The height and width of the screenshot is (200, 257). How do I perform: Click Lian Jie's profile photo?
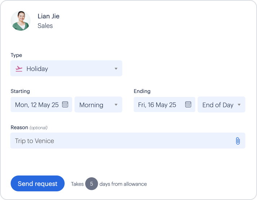(21, 21)
